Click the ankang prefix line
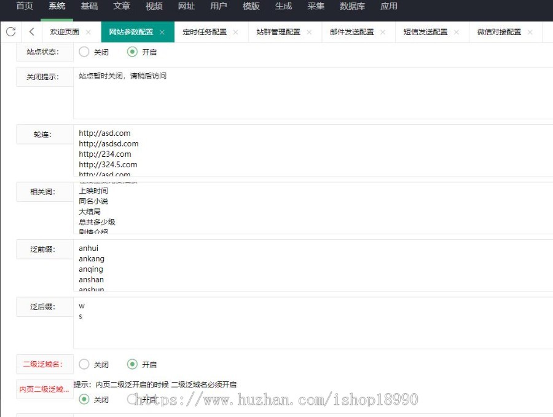553x417 pixels. 92,259
